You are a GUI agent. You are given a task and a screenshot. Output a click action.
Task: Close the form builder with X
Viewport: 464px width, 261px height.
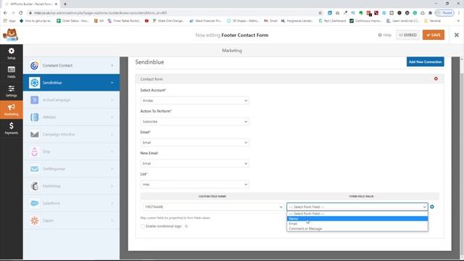click(x=456, y=35)
